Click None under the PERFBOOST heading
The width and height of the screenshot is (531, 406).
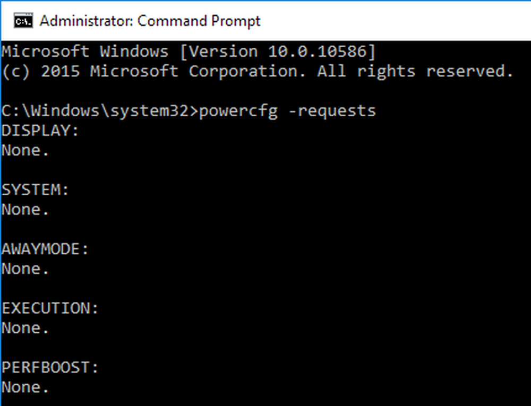(x=25, y=387)
